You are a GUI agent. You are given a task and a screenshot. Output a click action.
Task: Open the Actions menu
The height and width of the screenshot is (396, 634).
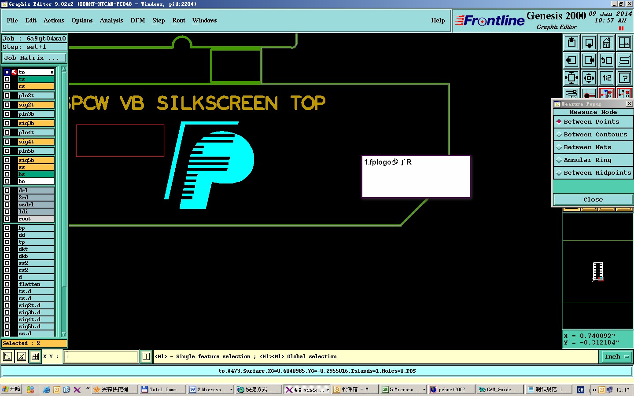point(54,21)
